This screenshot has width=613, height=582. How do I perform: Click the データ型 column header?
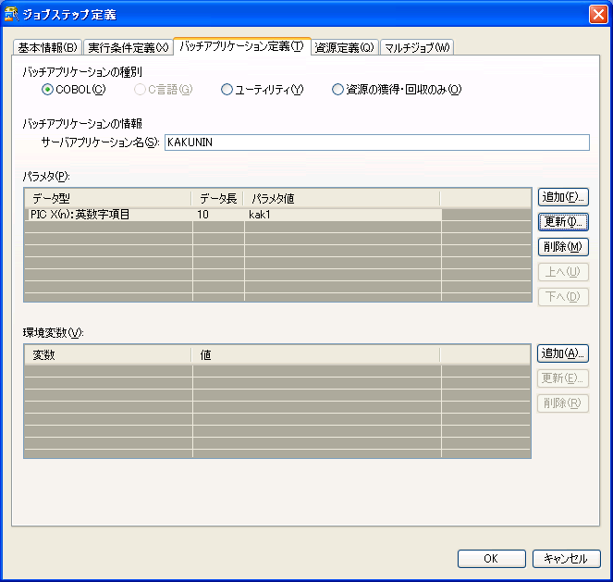click(x=108, y=199)
